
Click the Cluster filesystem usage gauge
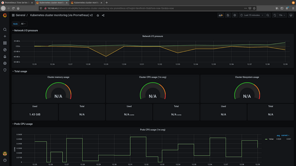pyautogui.click(x=247, y=91)
